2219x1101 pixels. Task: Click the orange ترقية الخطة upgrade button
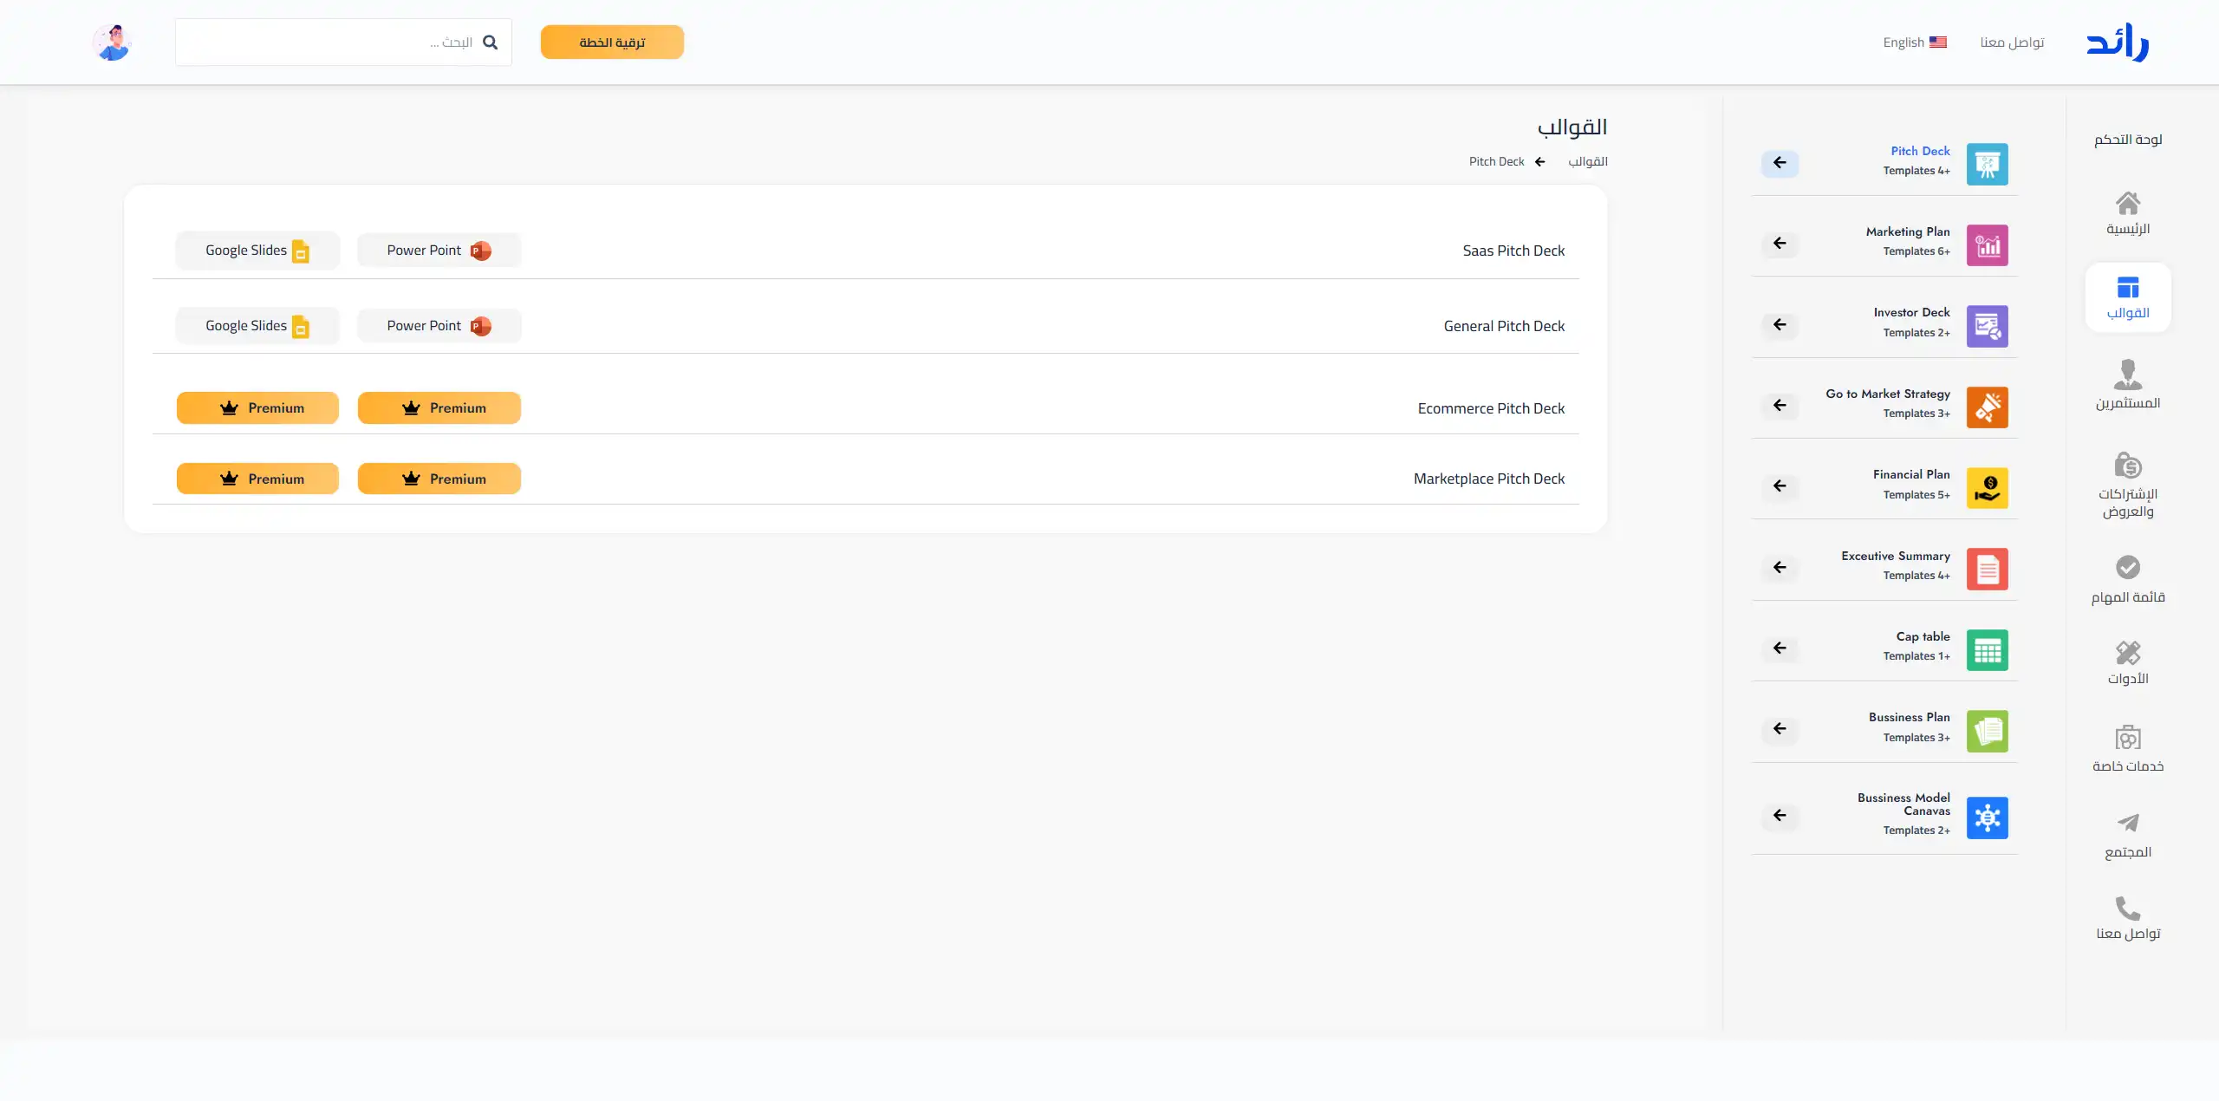[x=612, y=42]
